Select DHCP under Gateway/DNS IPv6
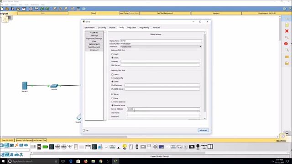 point(113,74)
